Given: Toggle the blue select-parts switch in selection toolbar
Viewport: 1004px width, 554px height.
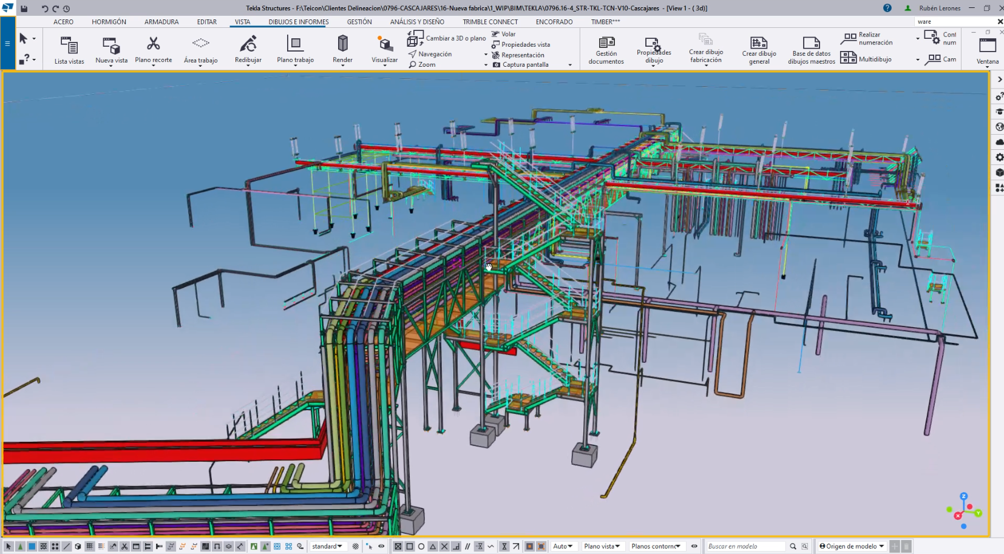Looking at the screenshot, I should click(x=32, y=546).
